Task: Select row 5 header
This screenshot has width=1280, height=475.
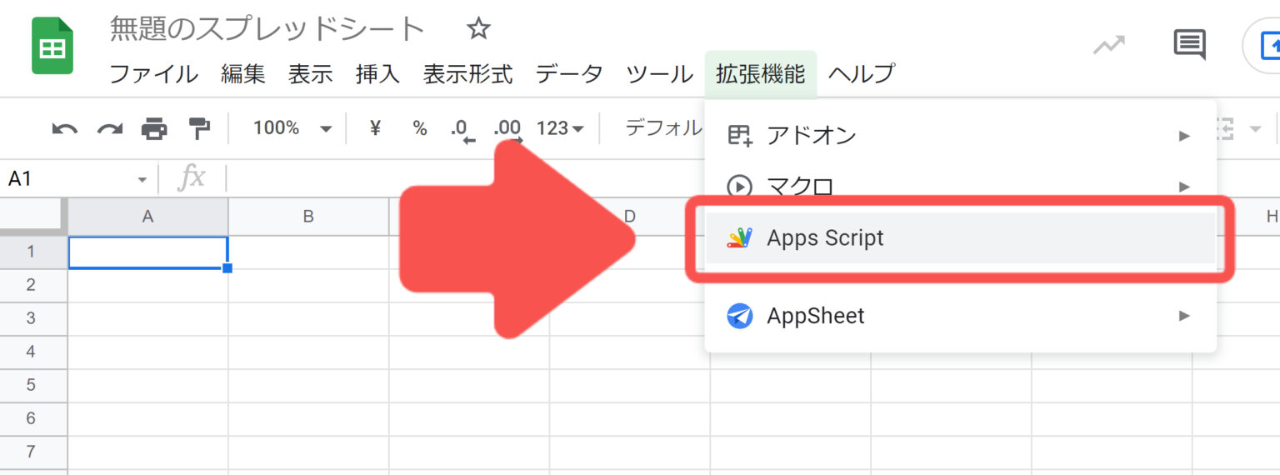Action: [x=32, y=385]
